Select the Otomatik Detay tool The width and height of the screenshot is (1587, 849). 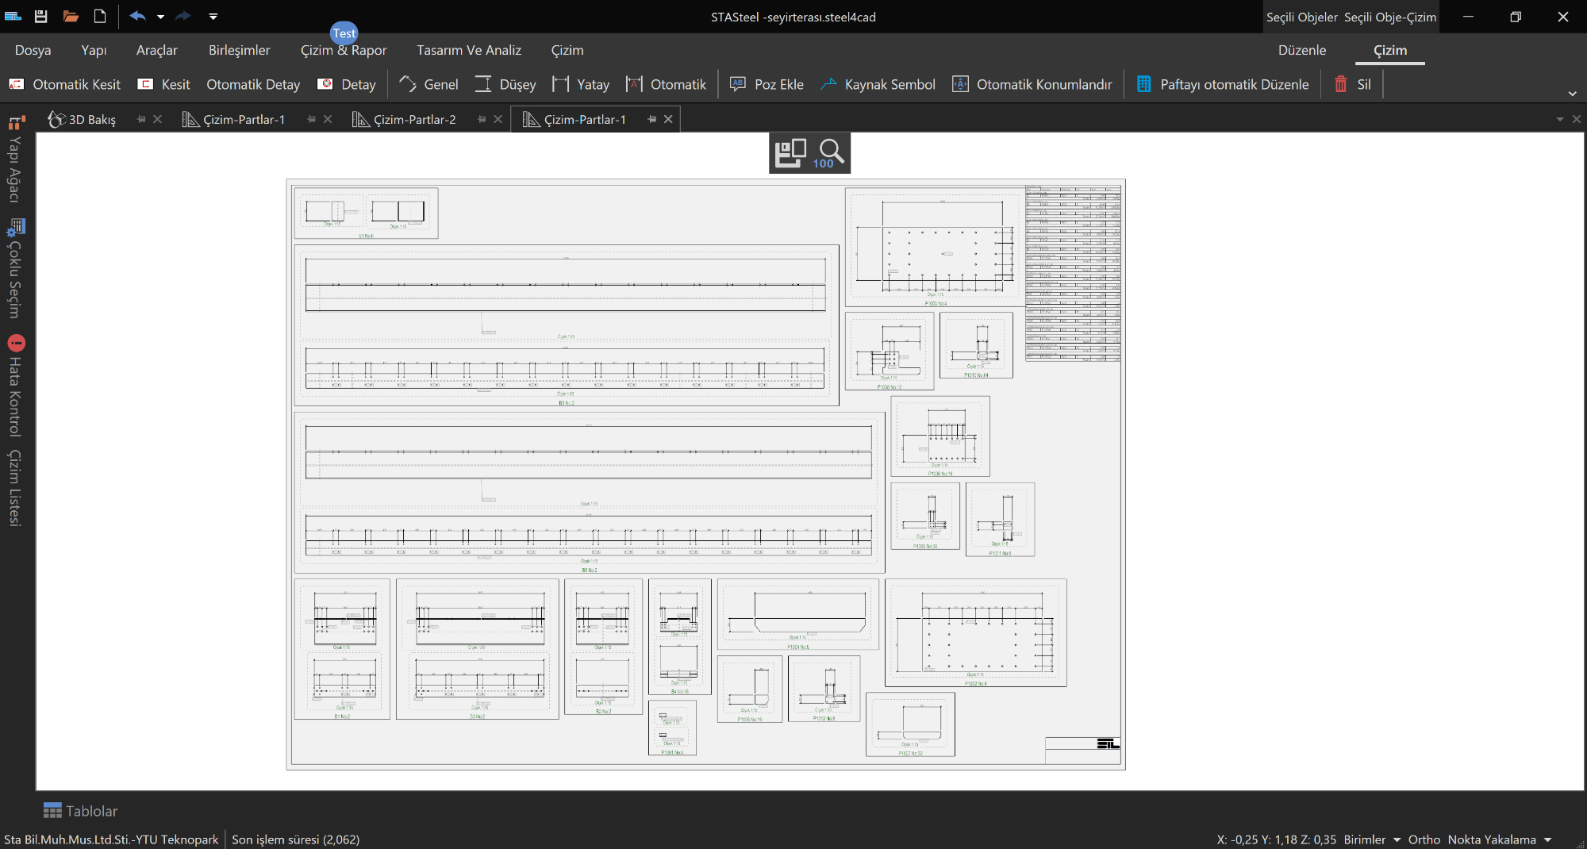click(252, 84)
